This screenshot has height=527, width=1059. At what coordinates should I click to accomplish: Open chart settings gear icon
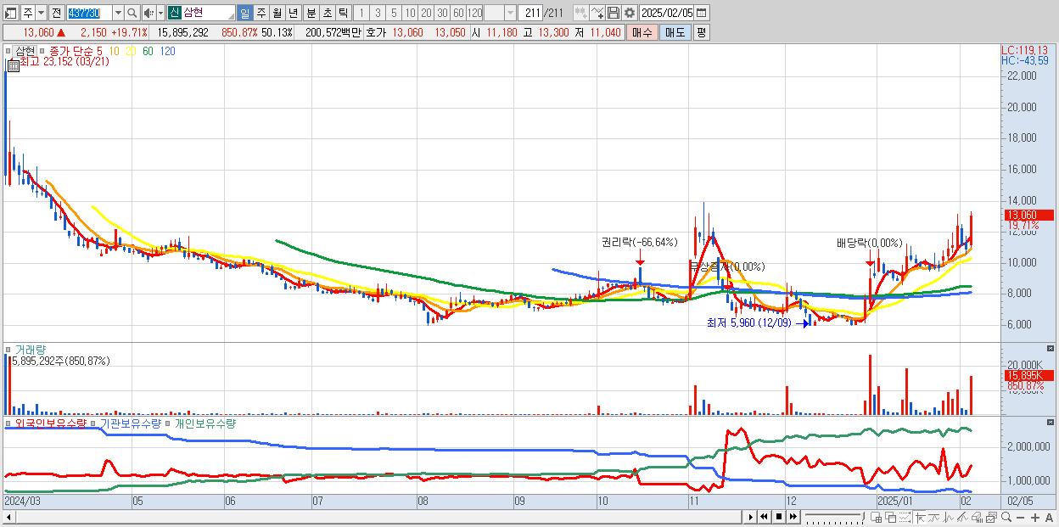pyautogui.click(x=629, y=13)
